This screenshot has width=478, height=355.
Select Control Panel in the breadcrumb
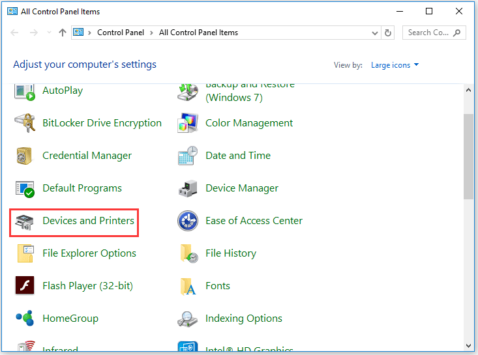click(x=121, y=33)
